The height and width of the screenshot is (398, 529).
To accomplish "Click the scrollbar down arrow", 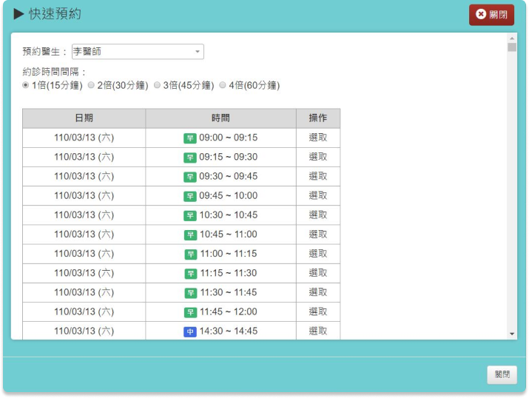I will [x=512, y=334].
